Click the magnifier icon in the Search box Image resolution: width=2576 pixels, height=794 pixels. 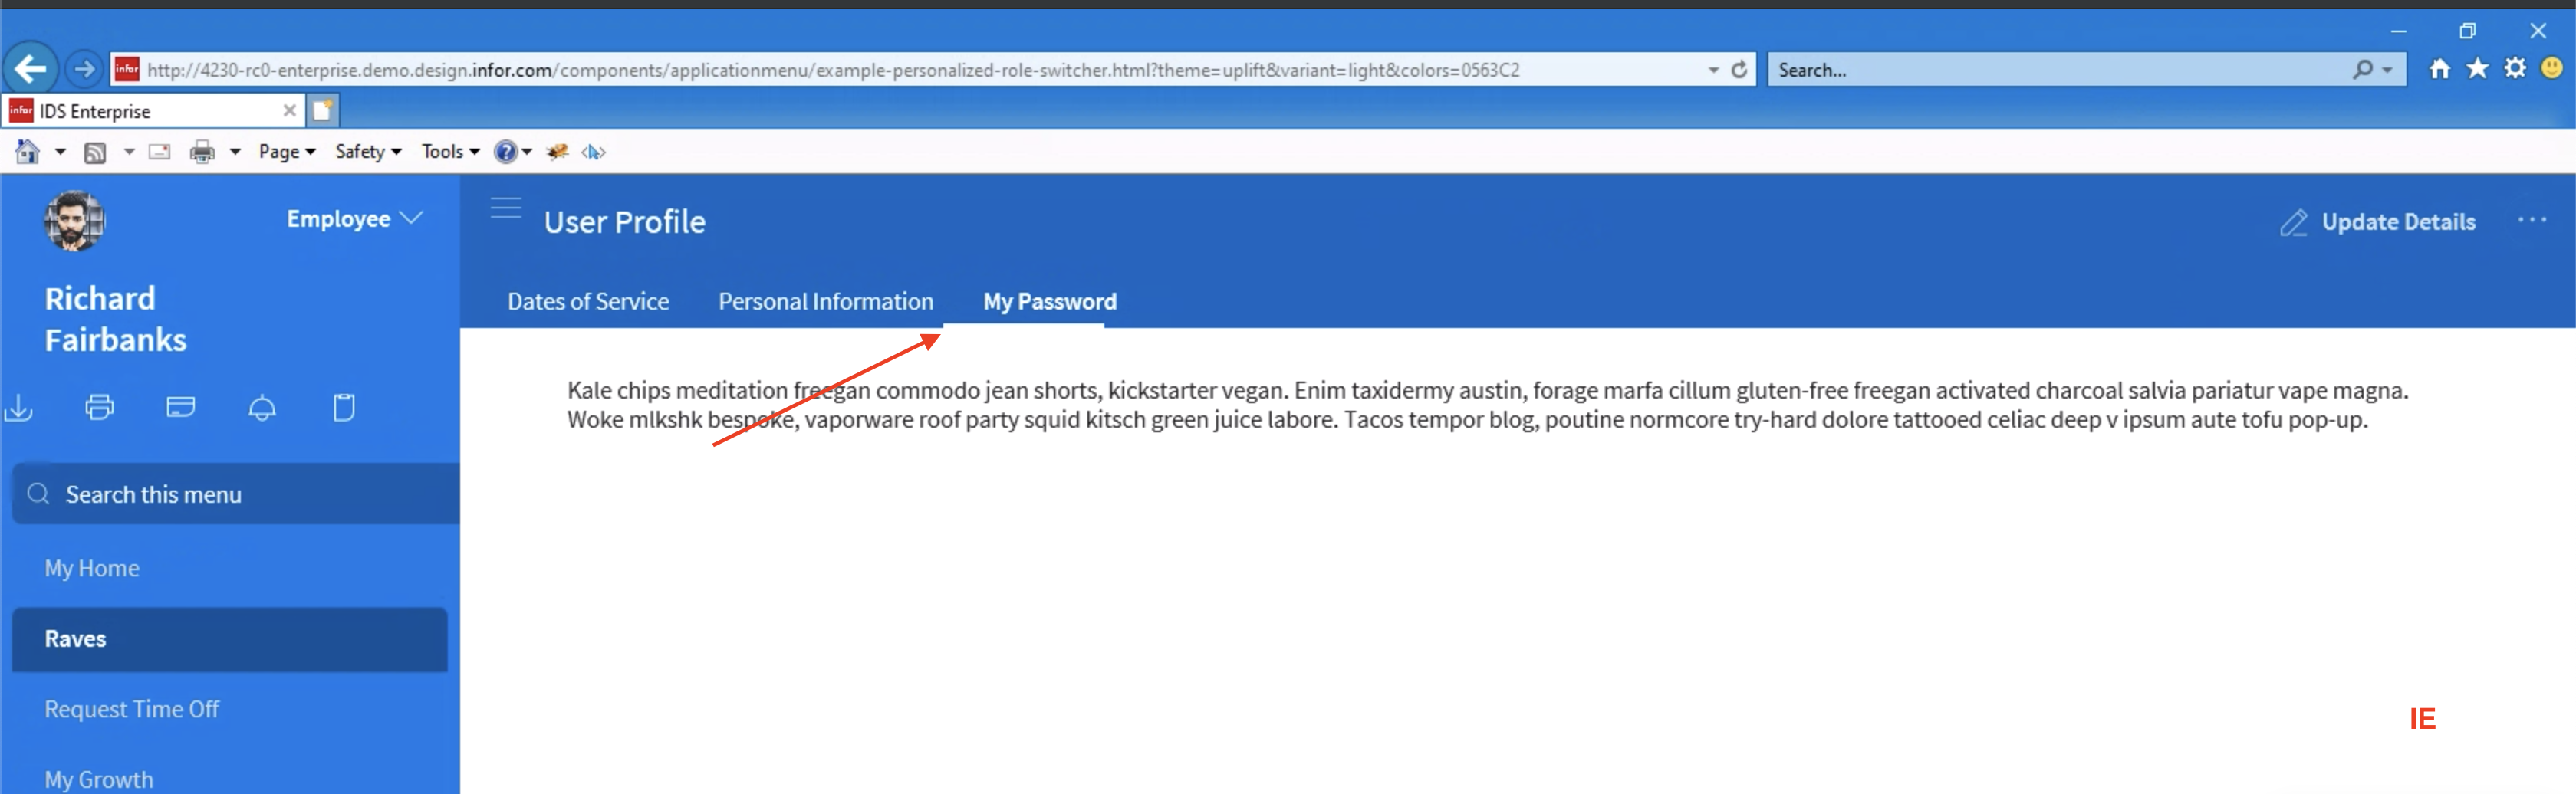pyautogui.click(x=2362, y=70)
